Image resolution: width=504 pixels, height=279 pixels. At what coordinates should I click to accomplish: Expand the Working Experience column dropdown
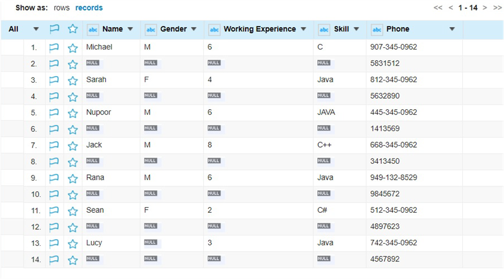(x=304, y=29)
